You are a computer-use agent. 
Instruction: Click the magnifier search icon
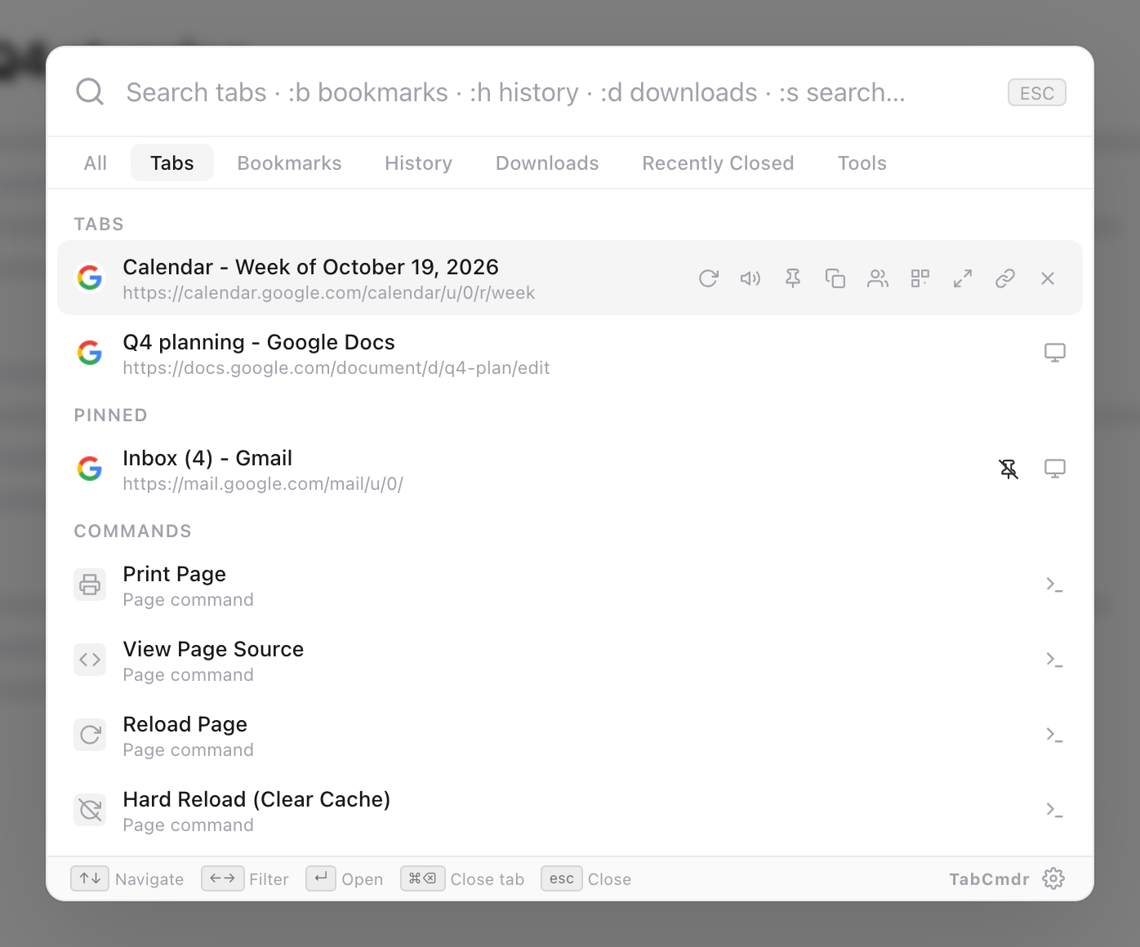pos(90,92)
